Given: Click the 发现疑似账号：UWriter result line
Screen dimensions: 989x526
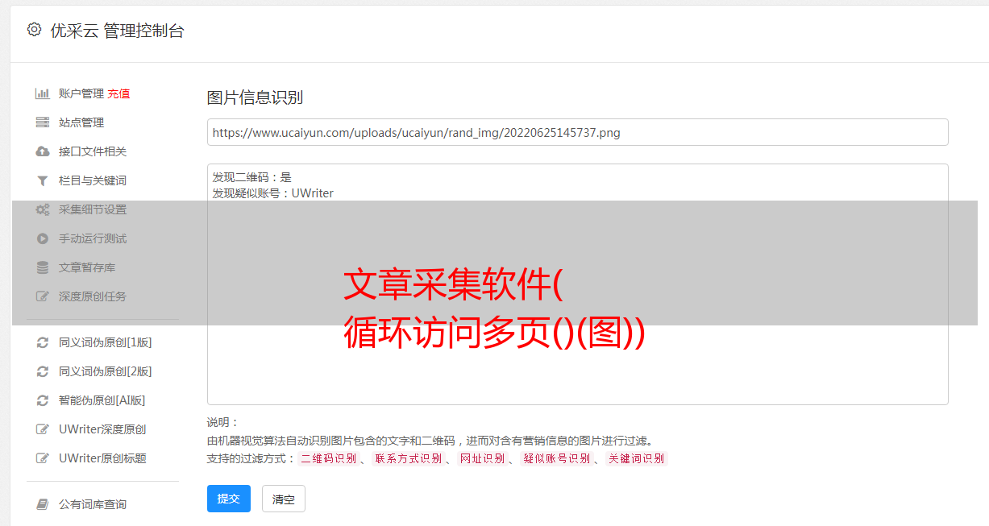Looking at the screenshot, I should (x=272, y=193).
